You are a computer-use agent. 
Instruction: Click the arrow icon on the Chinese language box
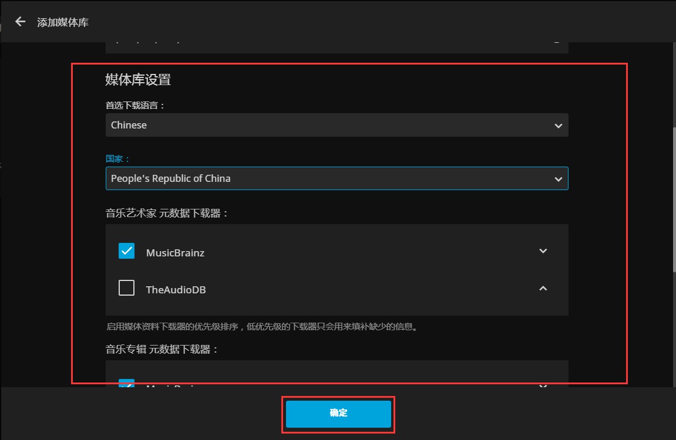559,126
